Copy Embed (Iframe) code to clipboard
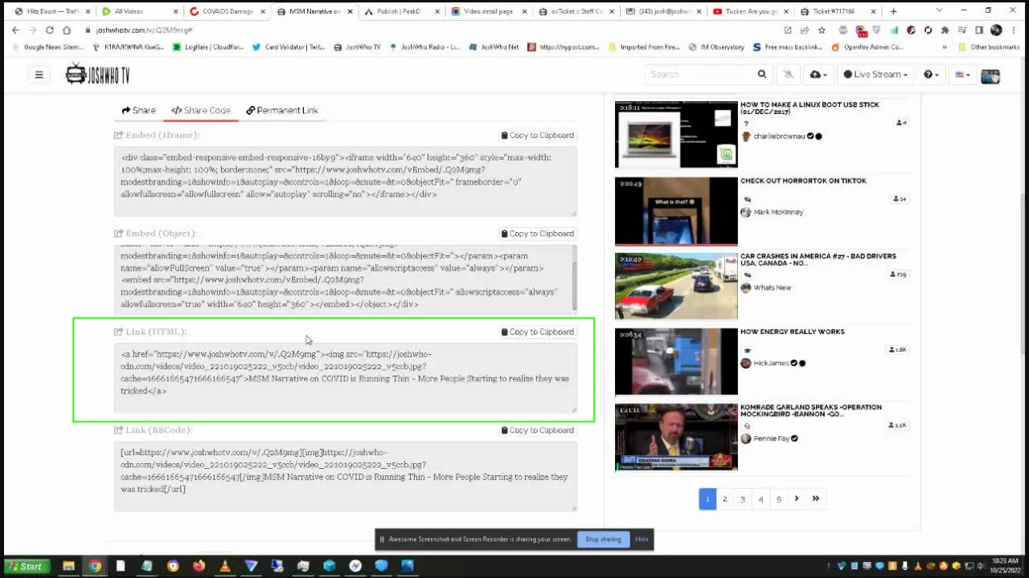1029x578 pixels. point(538,135)
